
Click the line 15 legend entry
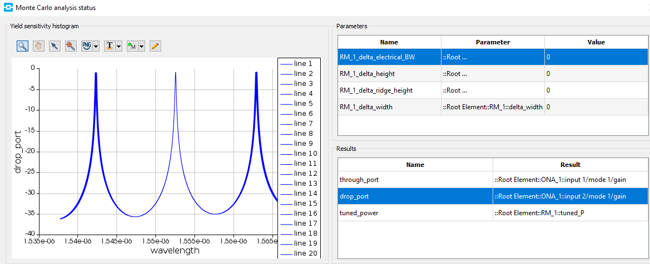coord(299,203)
